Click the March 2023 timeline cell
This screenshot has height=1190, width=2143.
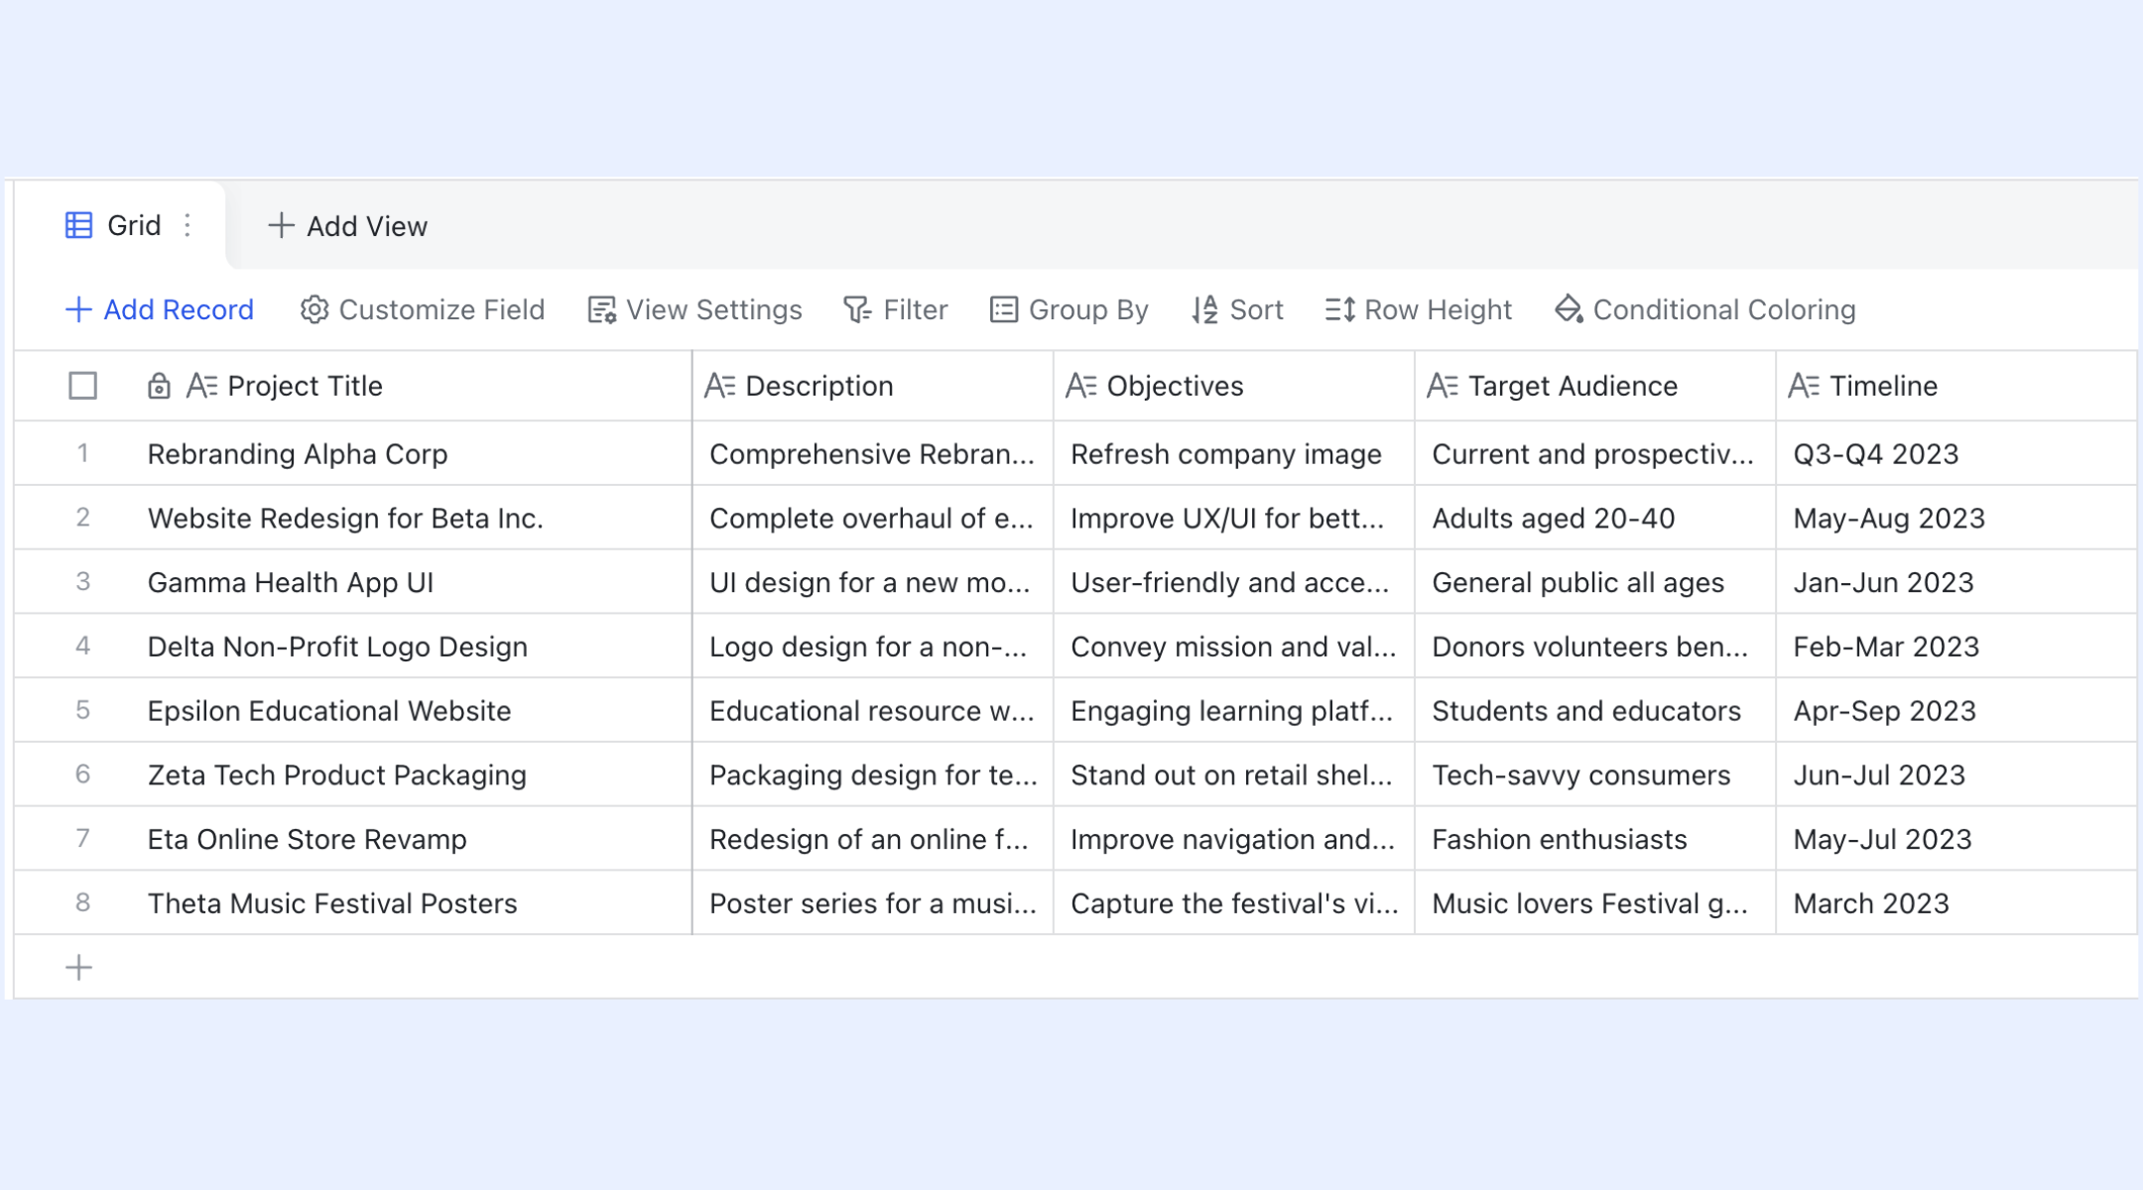tap(1956, 902)
